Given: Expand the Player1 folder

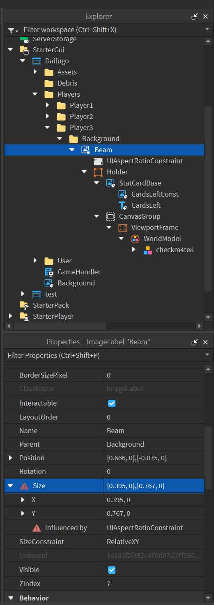Looking at the screenshot, I should [47, 105].
